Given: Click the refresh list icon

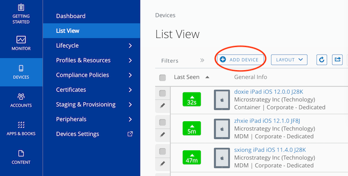Looking at the screenshot, I should tap(321, 60).
